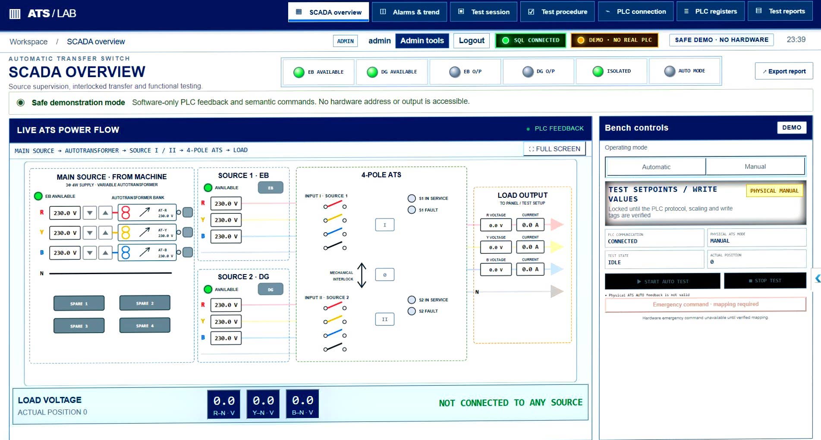Click the Export report button
The image size is (821, 440).
pyautogui.click(x=784, y=71)
